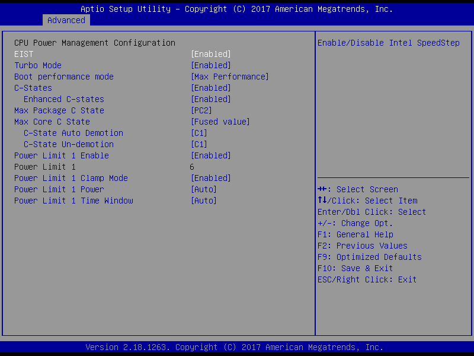Select the Max Package C State label
This screenshot has height=356, width=474.
(x=59, y=110)
